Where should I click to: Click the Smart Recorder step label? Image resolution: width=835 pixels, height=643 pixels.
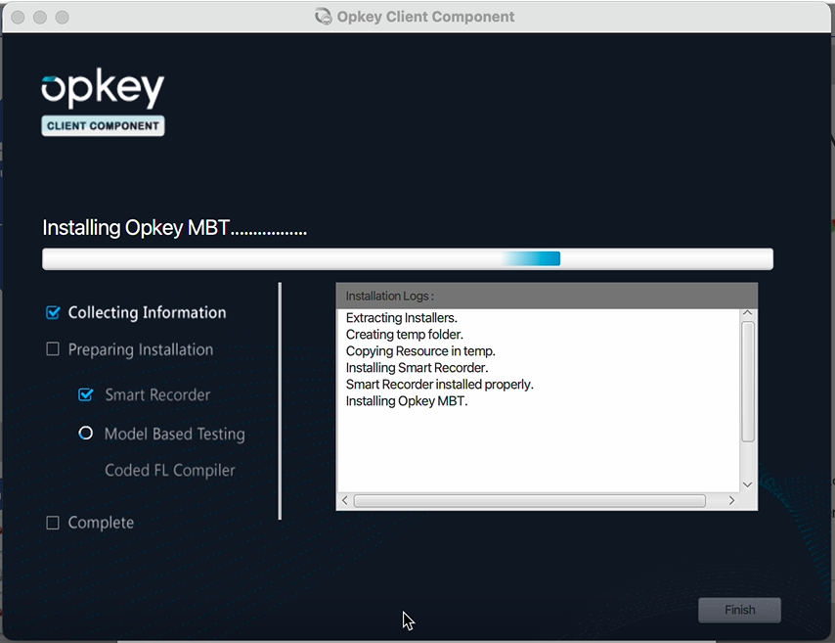157,395
